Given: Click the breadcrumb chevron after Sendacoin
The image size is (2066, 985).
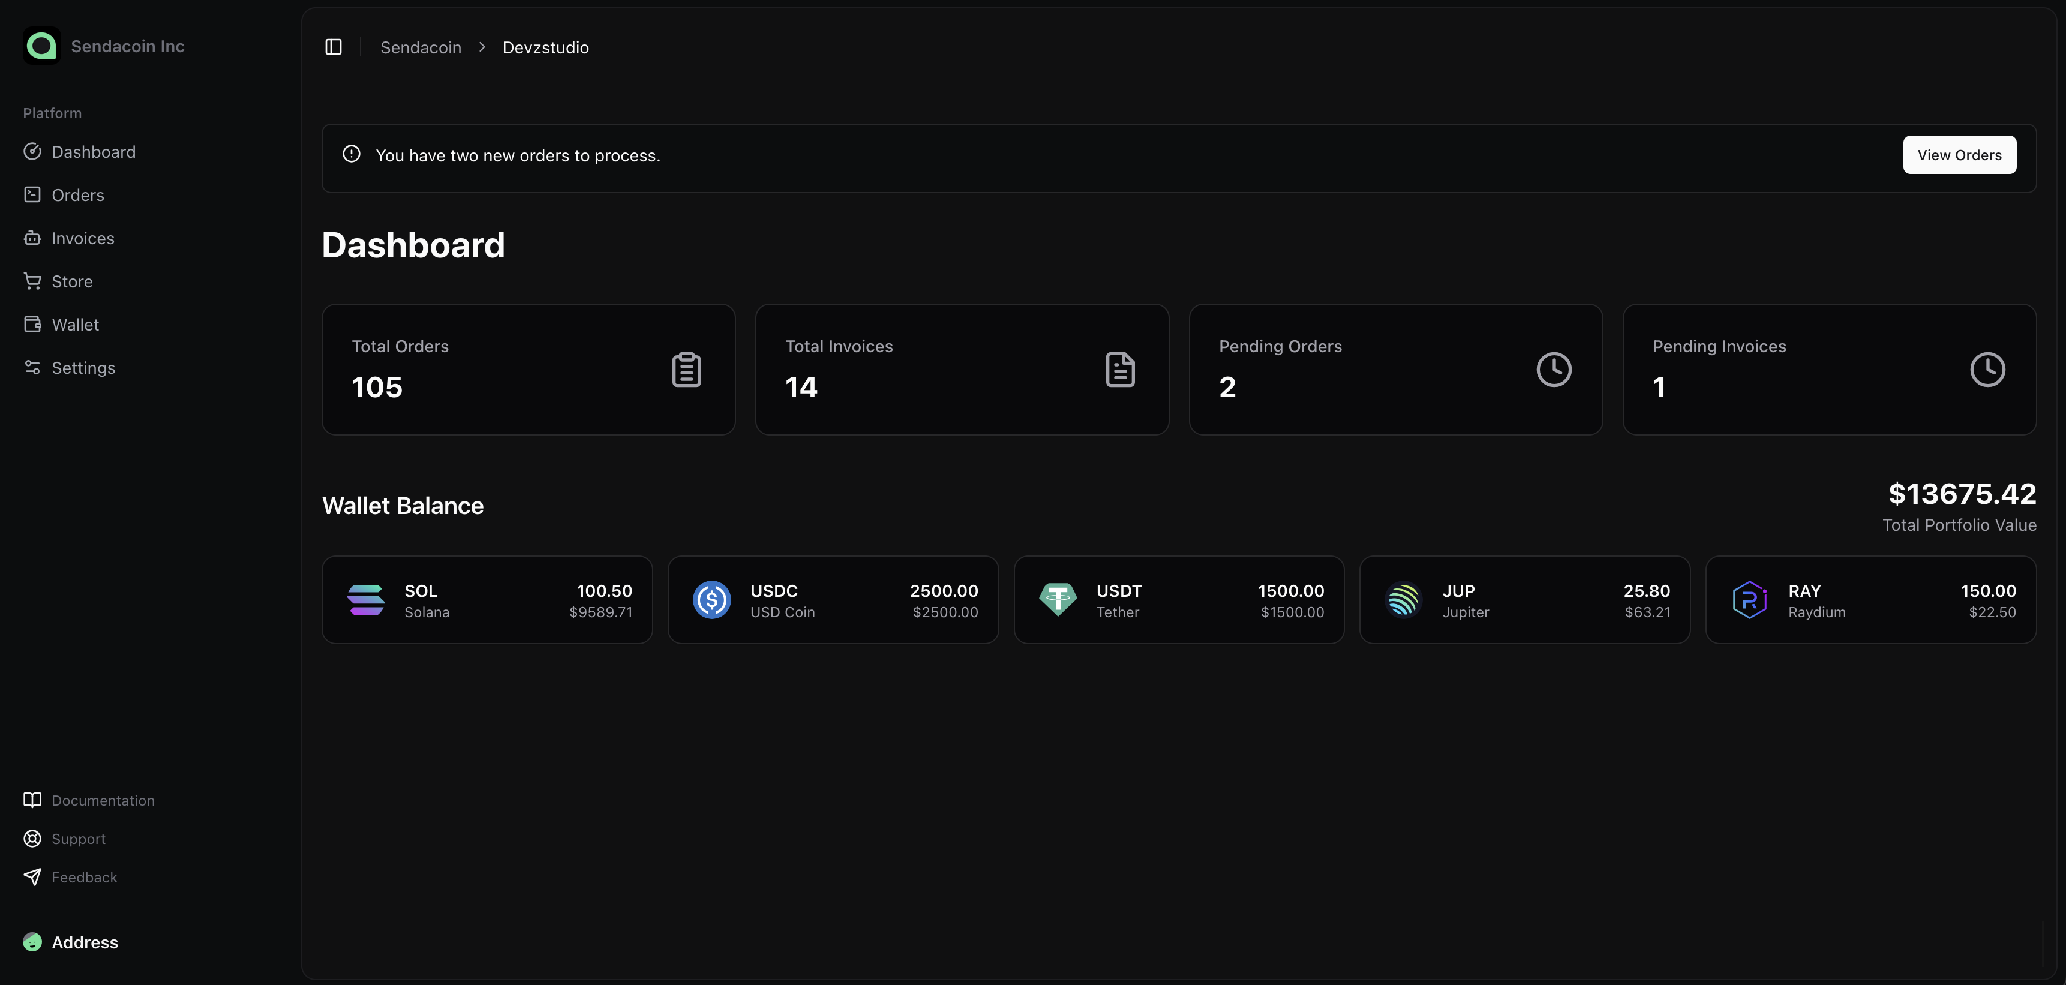Looking at the screenshot, I should [482, 47].
